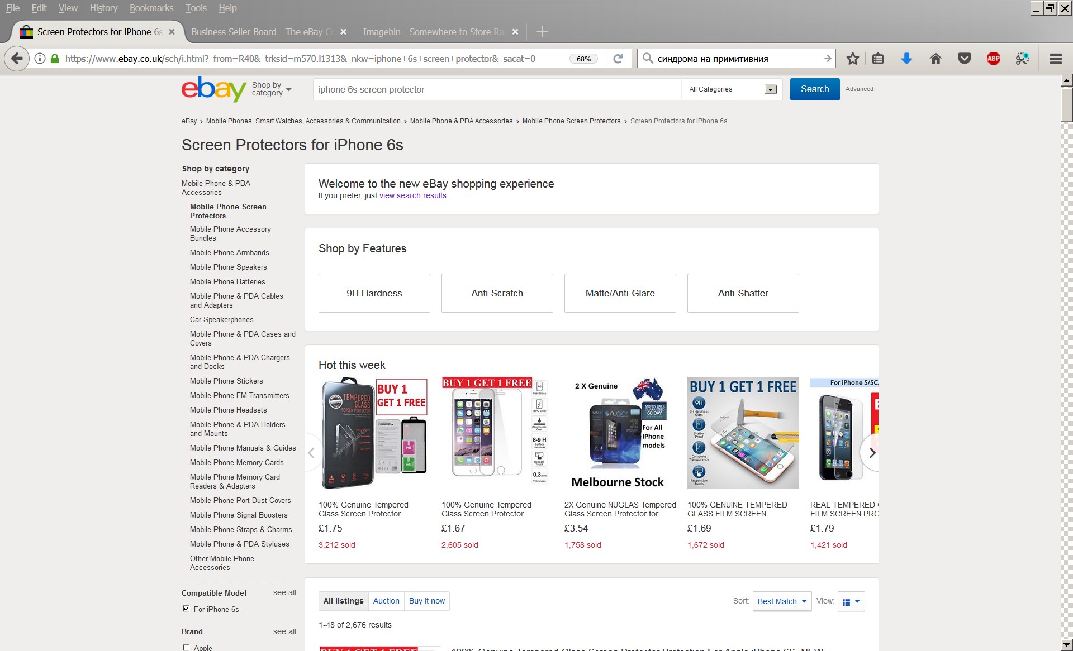This screenshot has width=1073, height=651.
Task: Reload the page with the refresh icon
Action: tap(618, 59)
